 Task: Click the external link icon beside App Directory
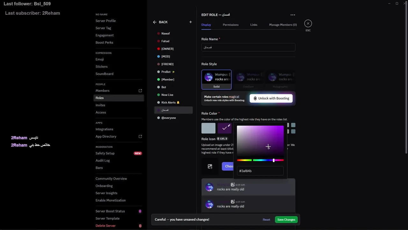140,136
